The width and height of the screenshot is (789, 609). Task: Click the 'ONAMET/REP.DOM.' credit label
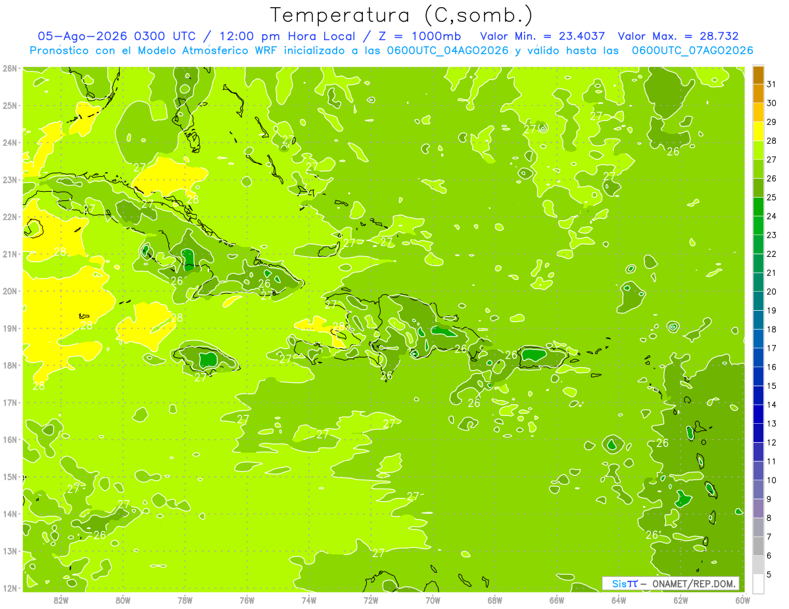coord(694,583)
